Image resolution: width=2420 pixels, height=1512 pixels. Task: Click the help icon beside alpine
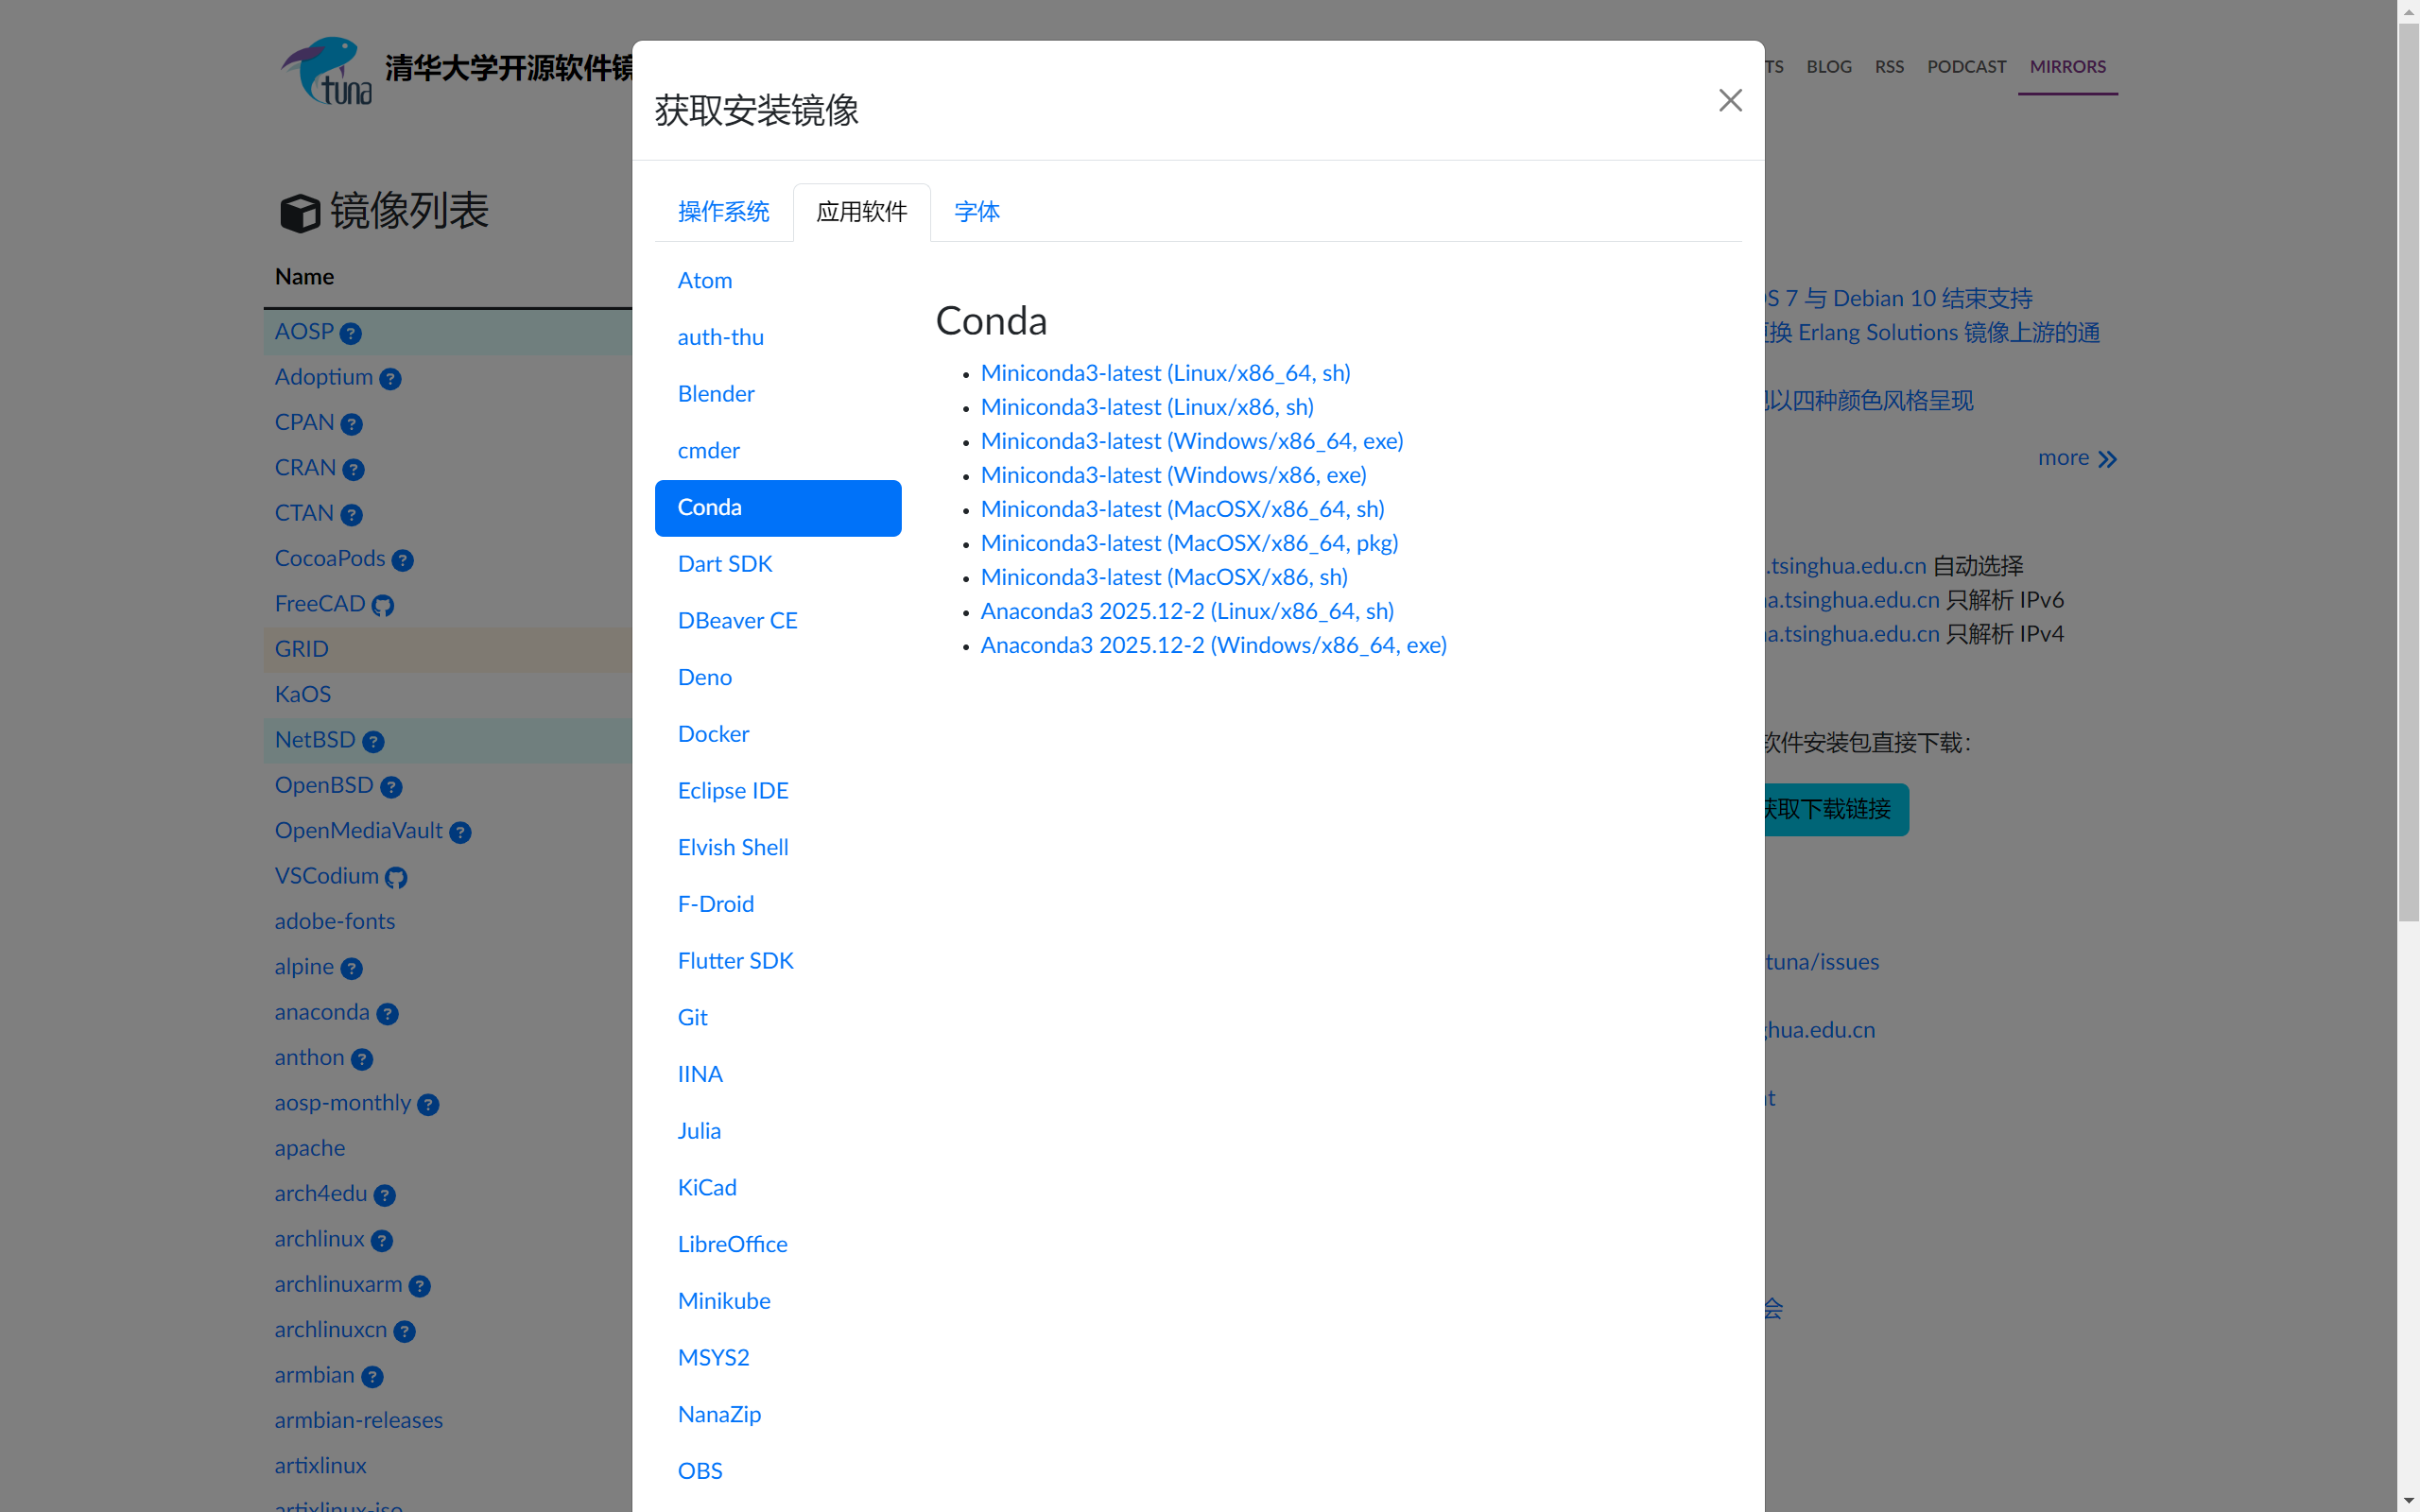pos(351,969)
